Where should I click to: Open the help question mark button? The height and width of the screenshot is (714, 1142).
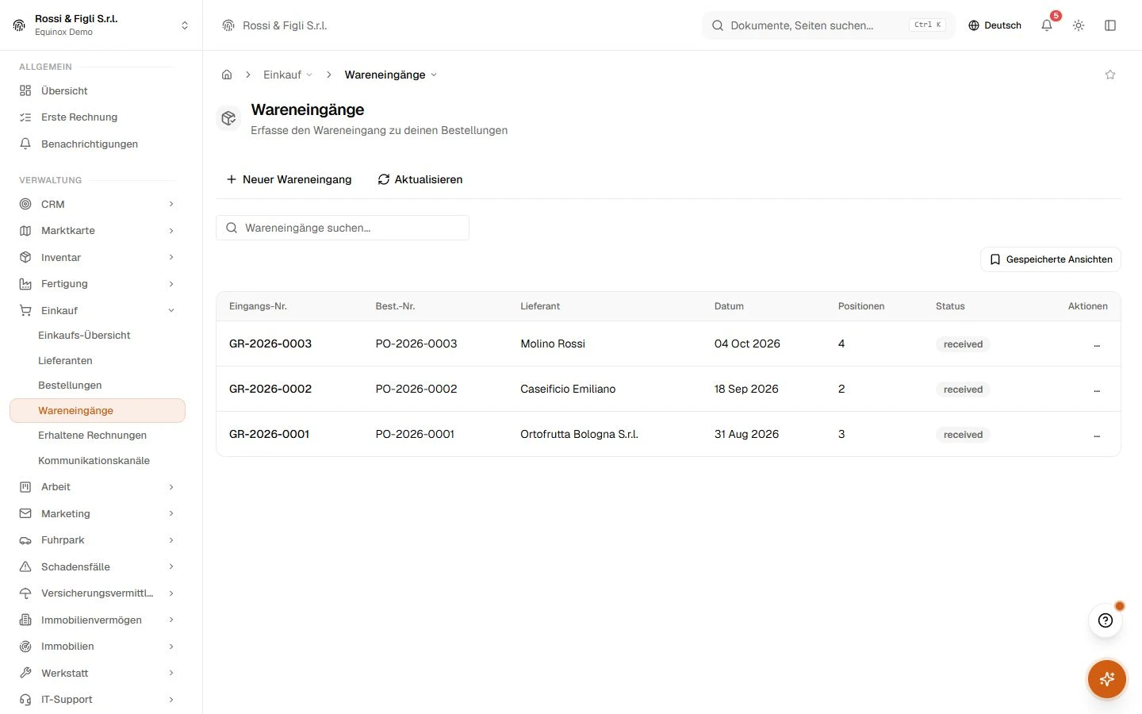pos(1106,620)
